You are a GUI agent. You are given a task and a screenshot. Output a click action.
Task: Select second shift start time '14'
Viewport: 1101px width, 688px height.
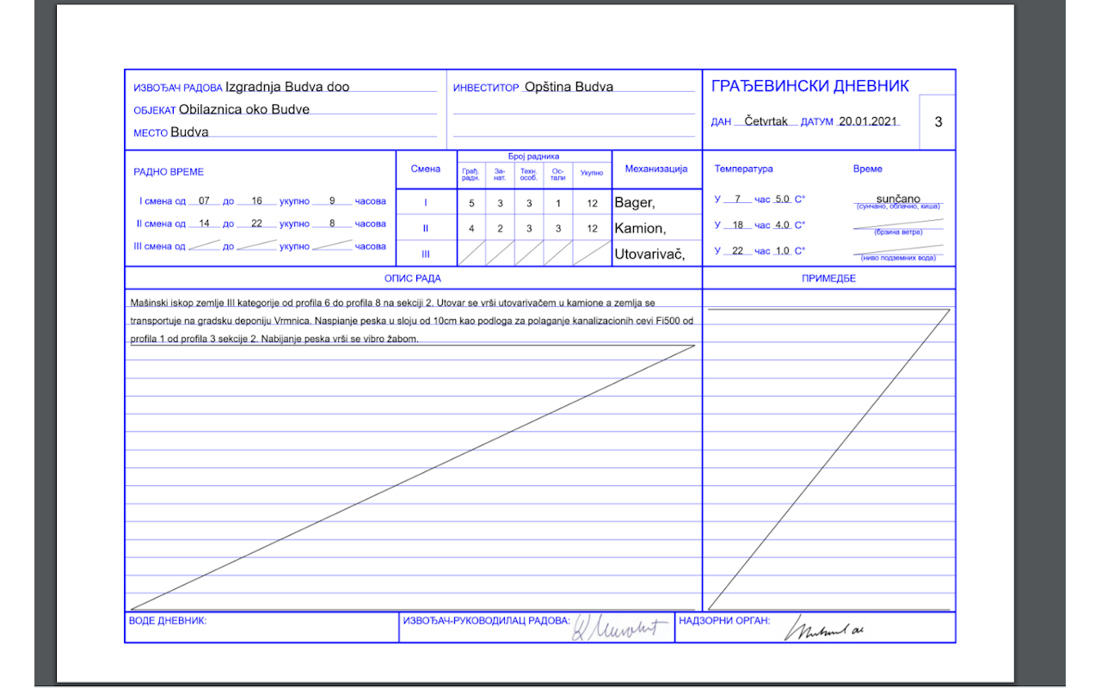pos(204,224)
